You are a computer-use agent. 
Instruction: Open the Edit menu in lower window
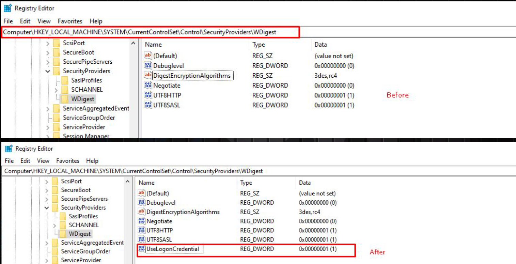click(x=25, y=161)
